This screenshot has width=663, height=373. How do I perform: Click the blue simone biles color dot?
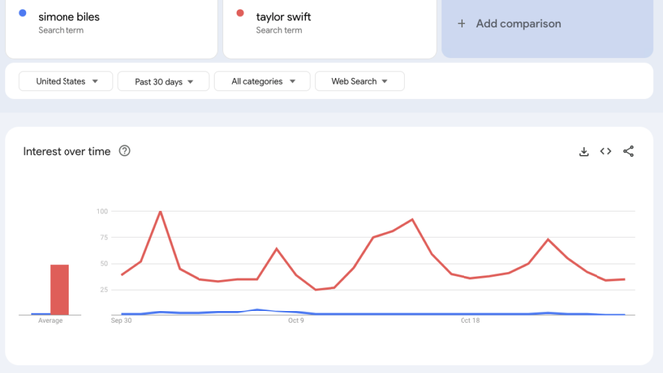click(x=23, y=13)
